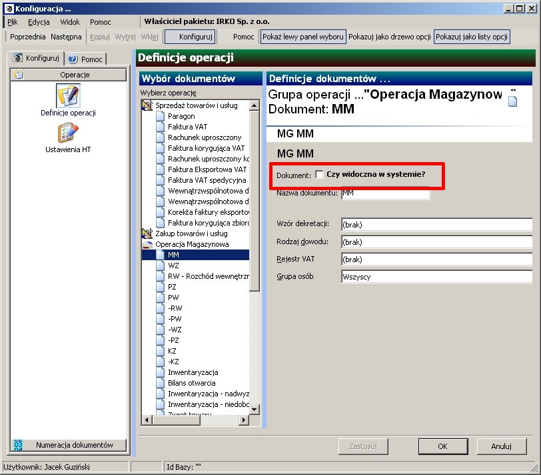Click the document icon beside KZ
Screen dimensions: 541x475
click(x=160, y=351)
